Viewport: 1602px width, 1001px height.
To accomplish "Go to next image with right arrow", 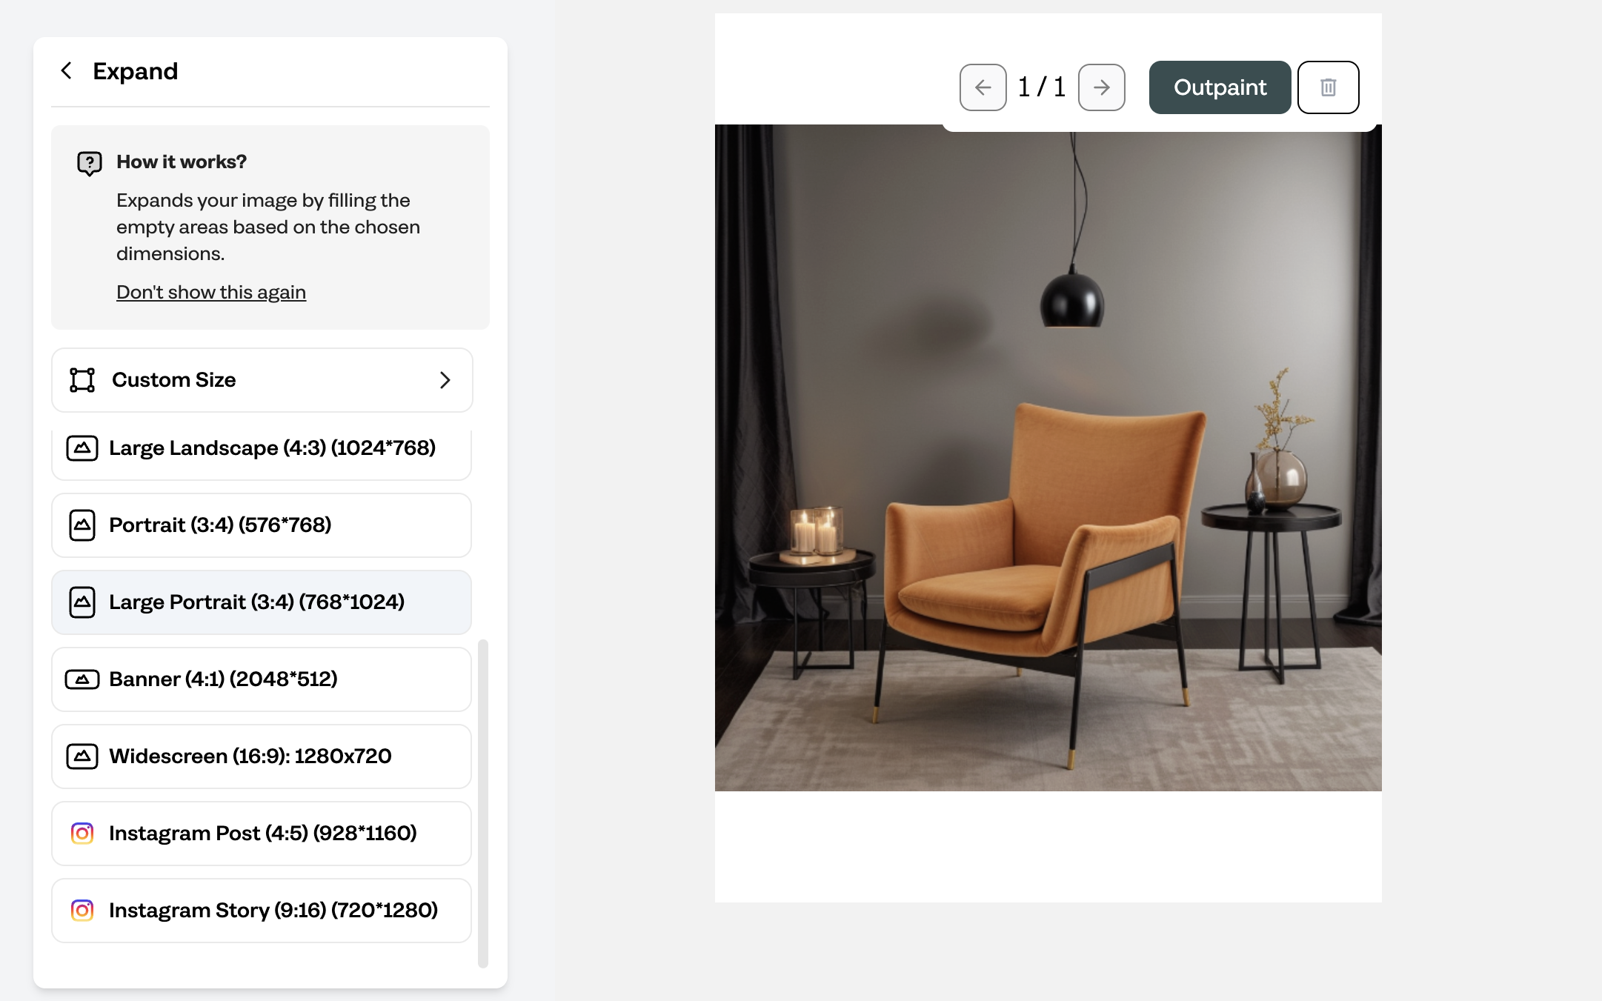I will click(x=1101, y=87).
